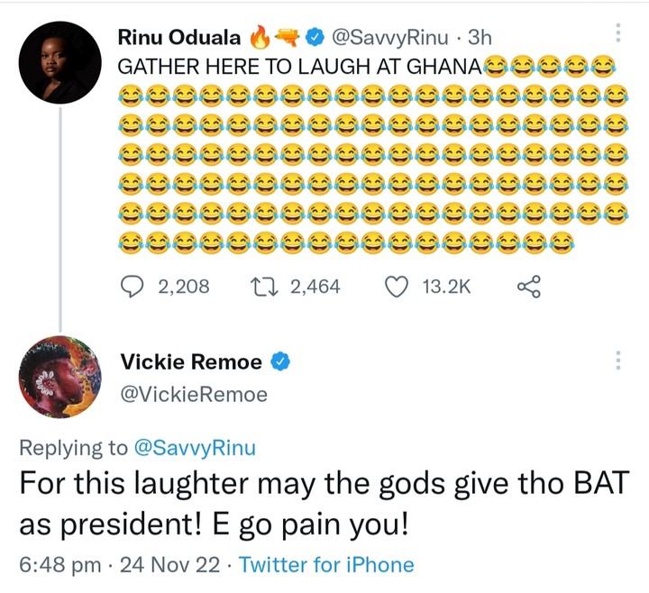Click the share icon on Rinu's tweet
Viewport: 649px width, 593px height.
[x=528, y=287]
